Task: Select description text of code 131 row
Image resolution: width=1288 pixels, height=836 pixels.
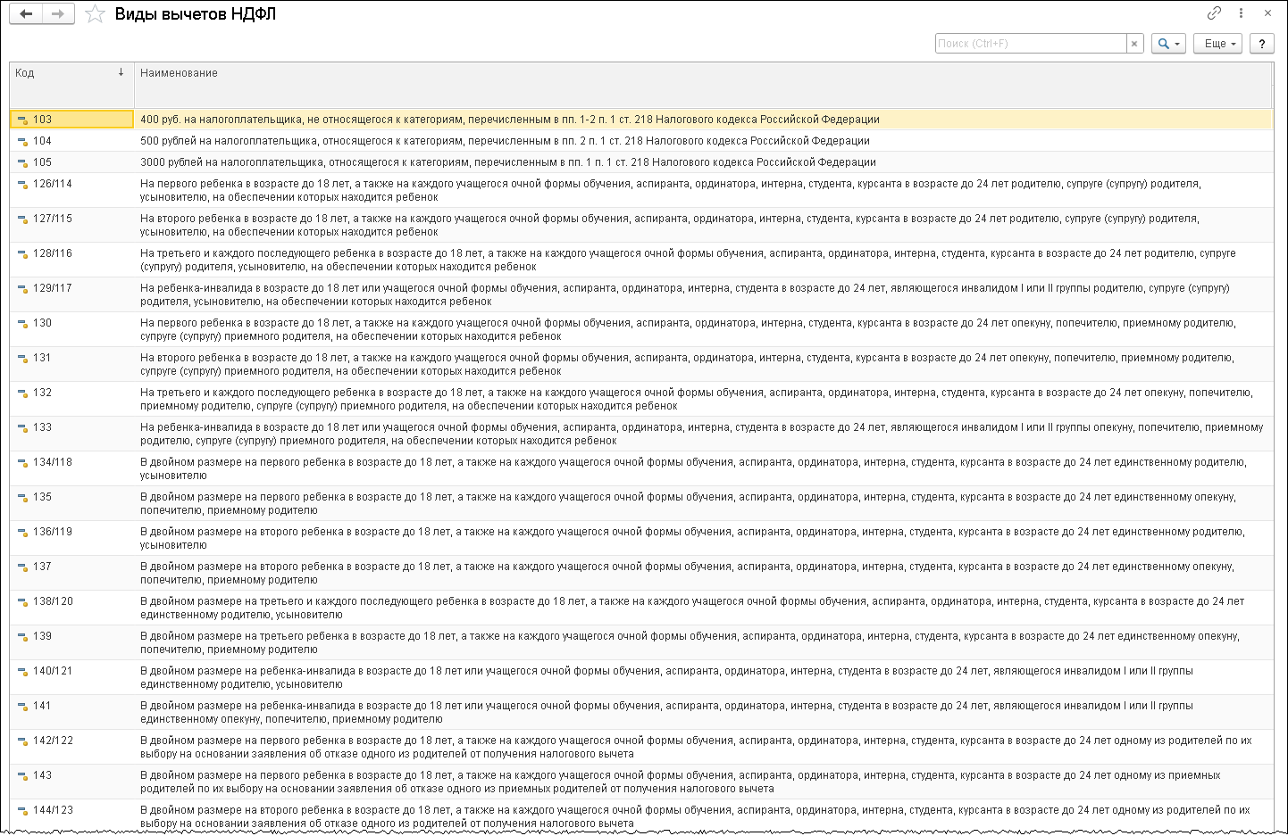Action: [x=687, y=364]
